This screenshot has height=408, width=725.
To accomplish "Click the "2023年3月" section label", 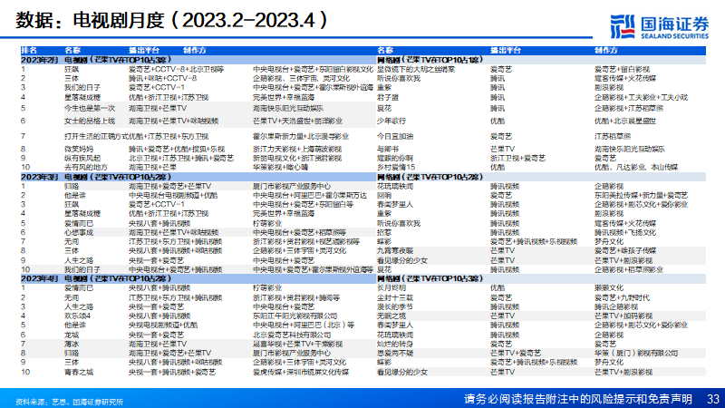I will [39, 177].
